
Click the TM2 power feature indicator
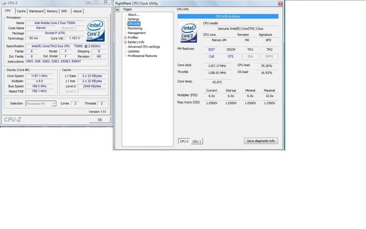[269, 50]
